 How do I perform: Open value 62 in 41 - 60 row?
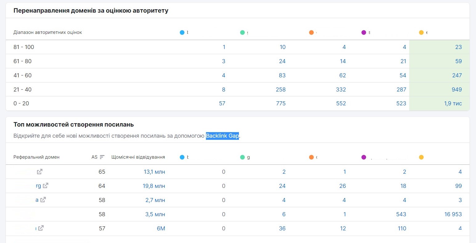coord(342,75)
